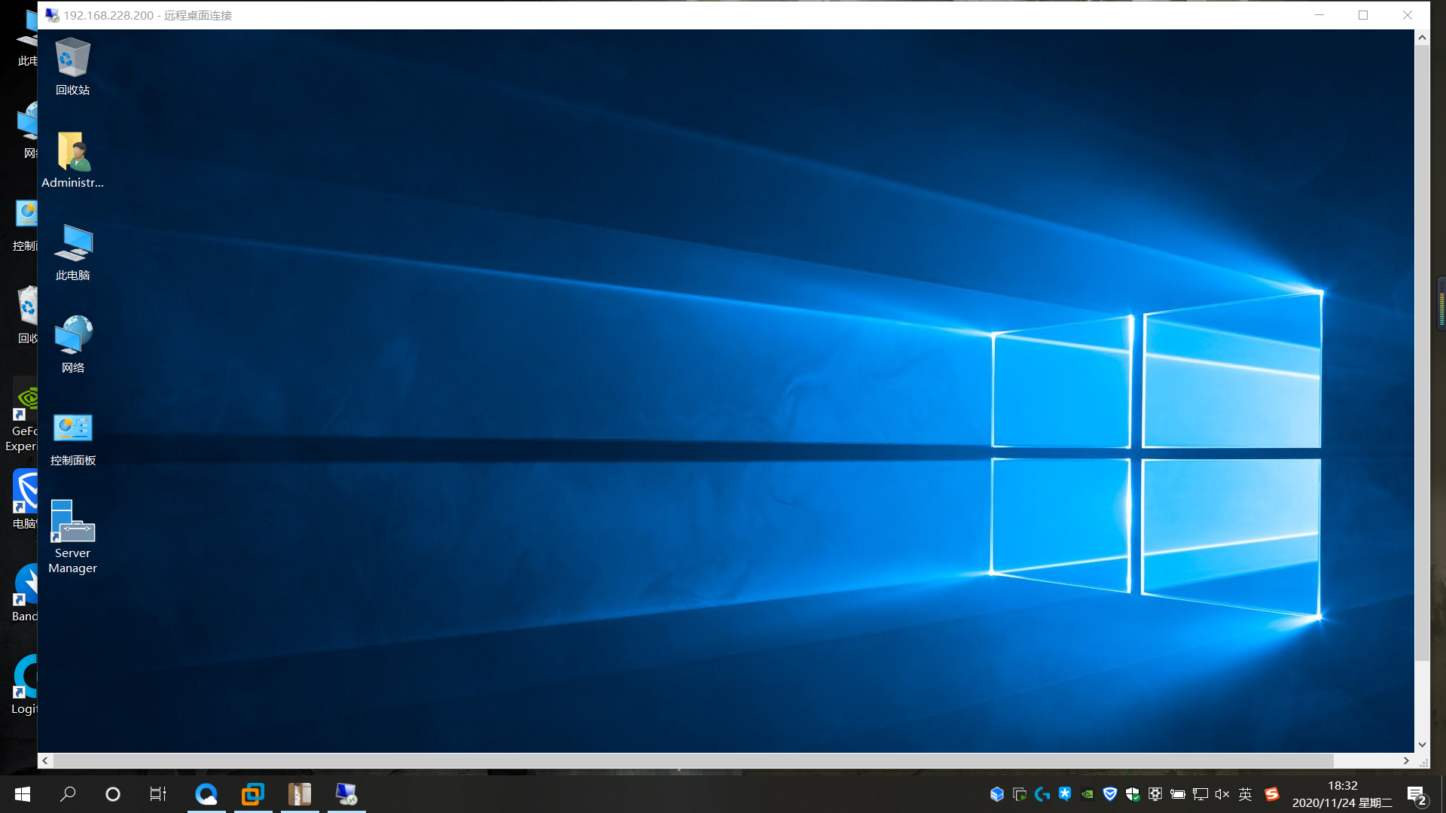
Task: Toggle the 英 input language indicator
Action: [1246, 794]
